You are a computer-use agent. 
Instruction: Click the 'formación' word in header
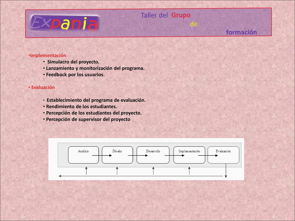coord(241,32)
